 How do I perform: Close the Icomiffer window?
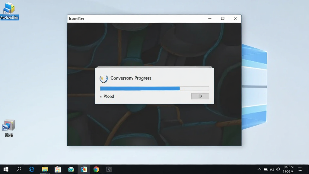tap(236, 18)
